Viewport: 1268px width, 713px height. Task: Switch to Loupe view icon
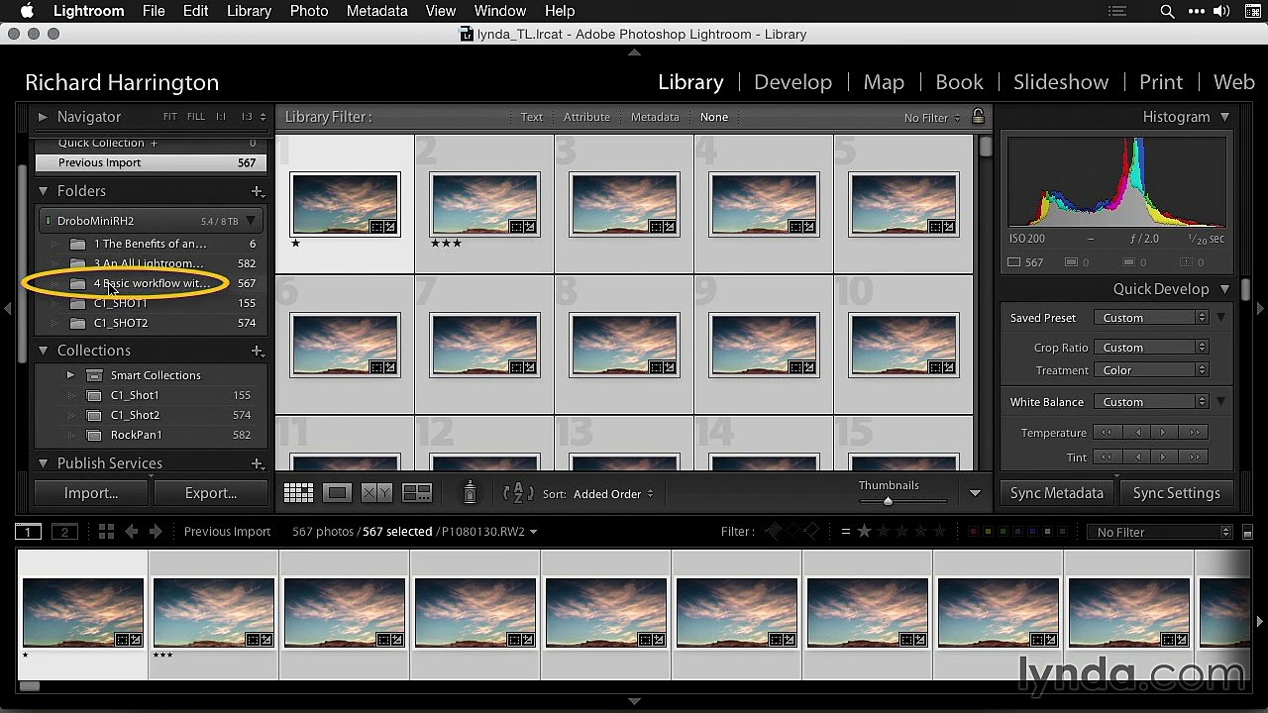(337, 493)
